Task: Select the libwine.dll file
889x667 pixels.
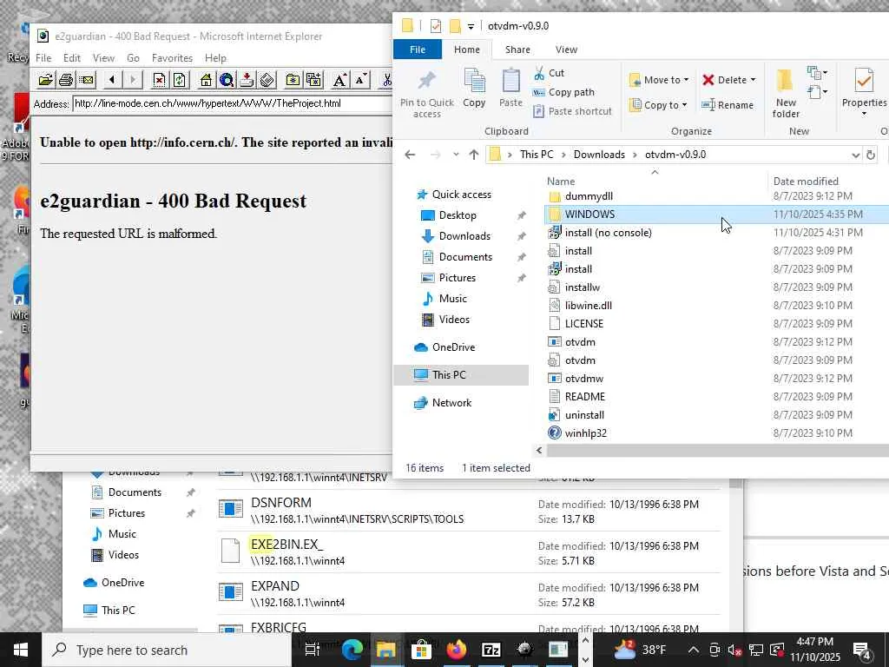Action: [588, 306]
